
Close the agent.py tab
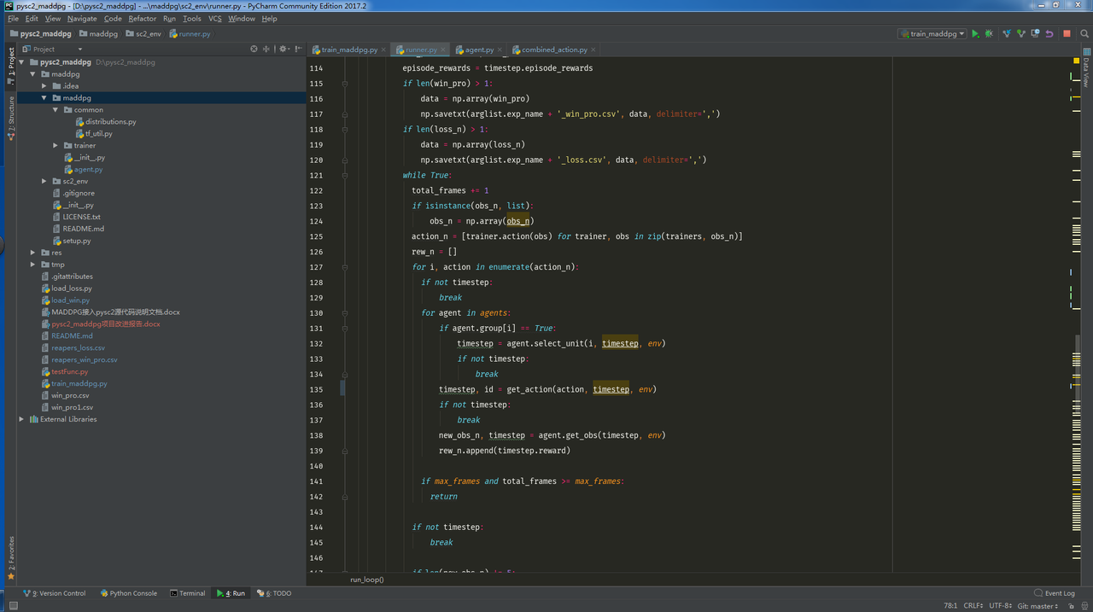point(500,50)
